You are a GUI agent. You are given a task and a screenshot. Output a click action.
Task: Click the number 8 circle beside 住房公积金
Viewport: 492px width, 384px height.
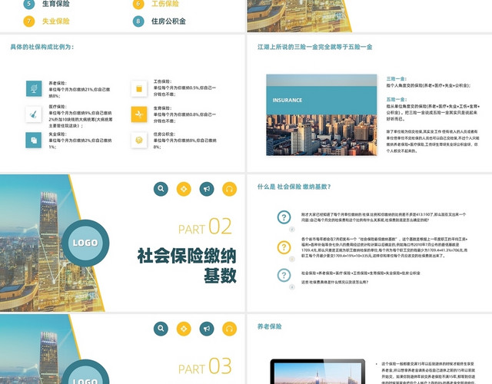coord(138,22)
